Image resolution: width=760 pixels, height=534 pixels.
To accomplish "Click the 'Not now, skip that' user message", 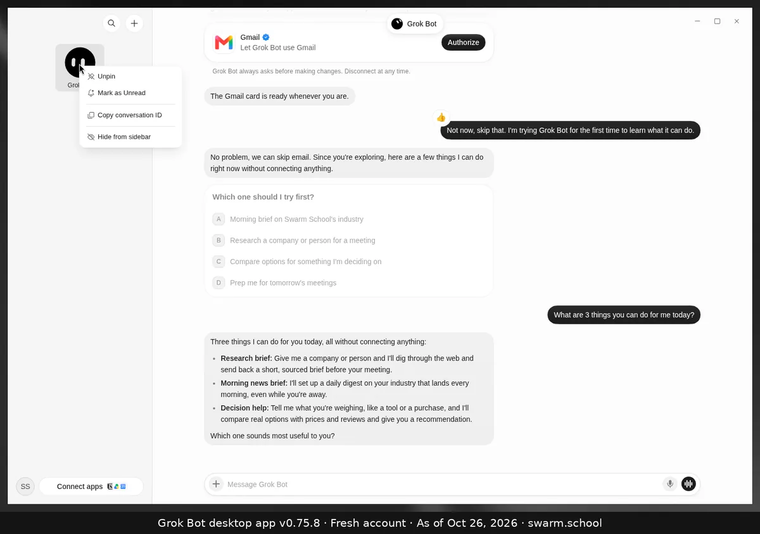I will tap(570, 130).
